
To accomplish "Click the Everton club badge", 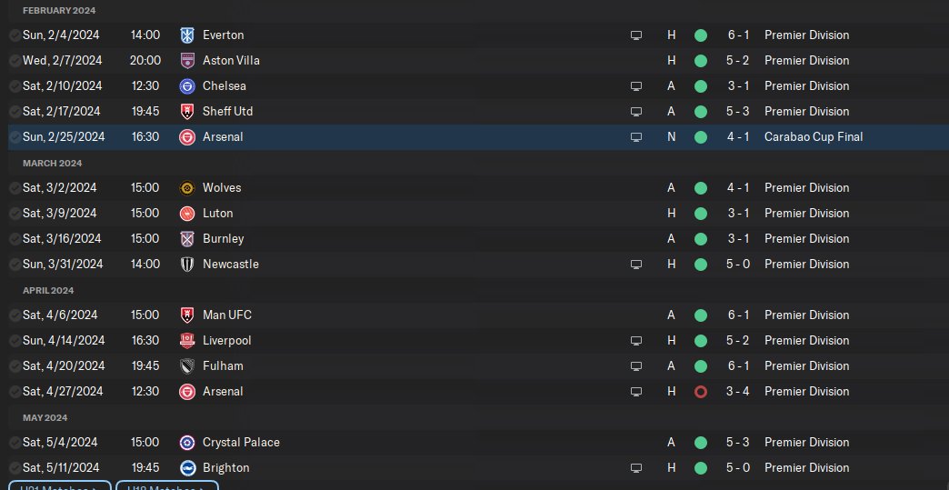I will (x=188, y=35).
